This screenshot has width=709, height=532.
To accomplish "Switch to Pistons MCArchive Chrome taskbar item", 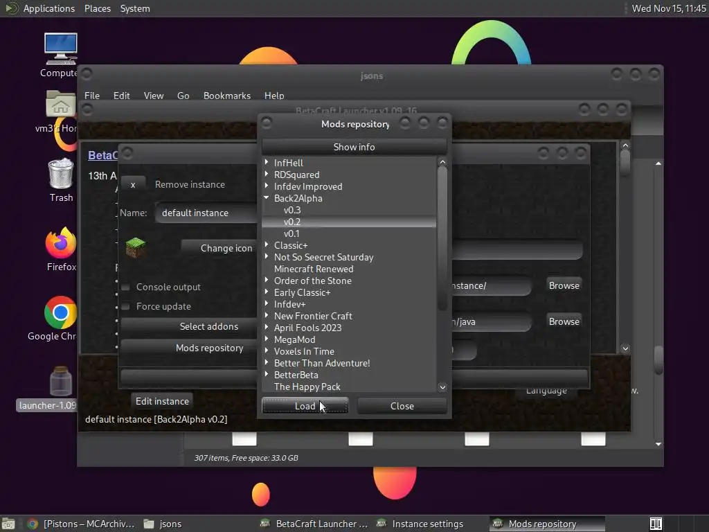I will coord(82,524).
